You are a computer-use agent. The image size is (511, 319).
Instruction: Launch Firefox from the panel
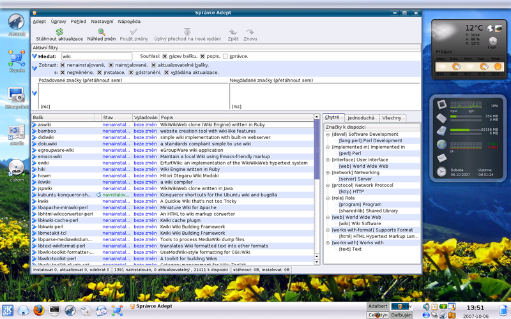(x=39, y=310)
